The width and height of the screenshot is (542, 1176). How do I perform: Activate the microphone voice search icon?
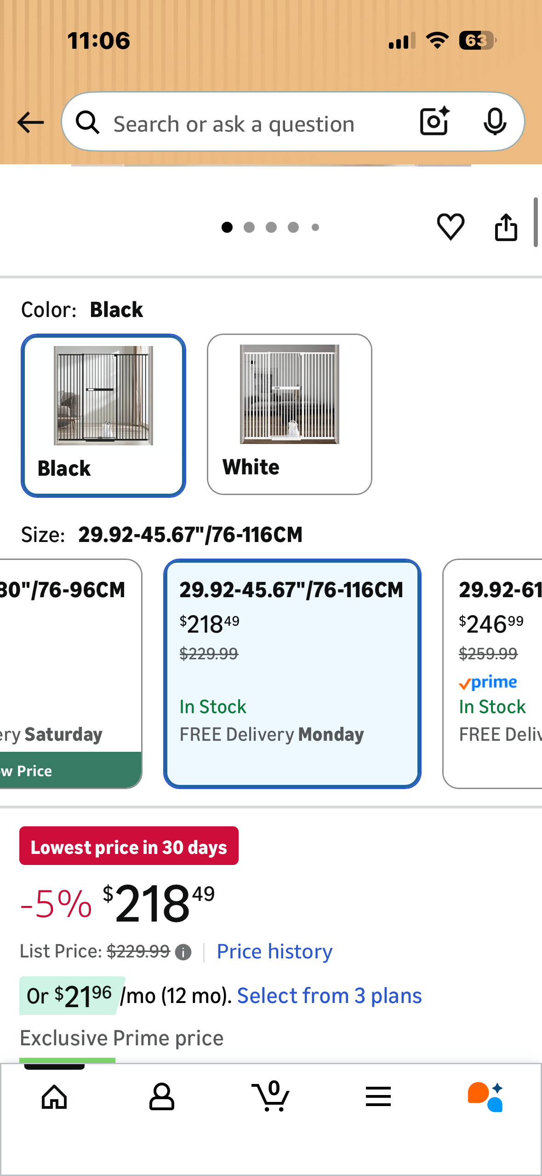494,122
